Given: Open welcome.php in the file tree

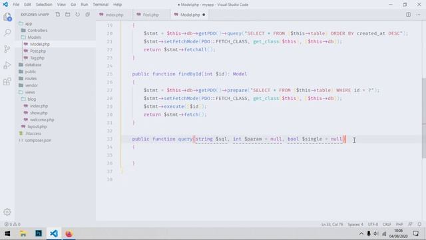Looking at the screenshot, I should [42, 120].
